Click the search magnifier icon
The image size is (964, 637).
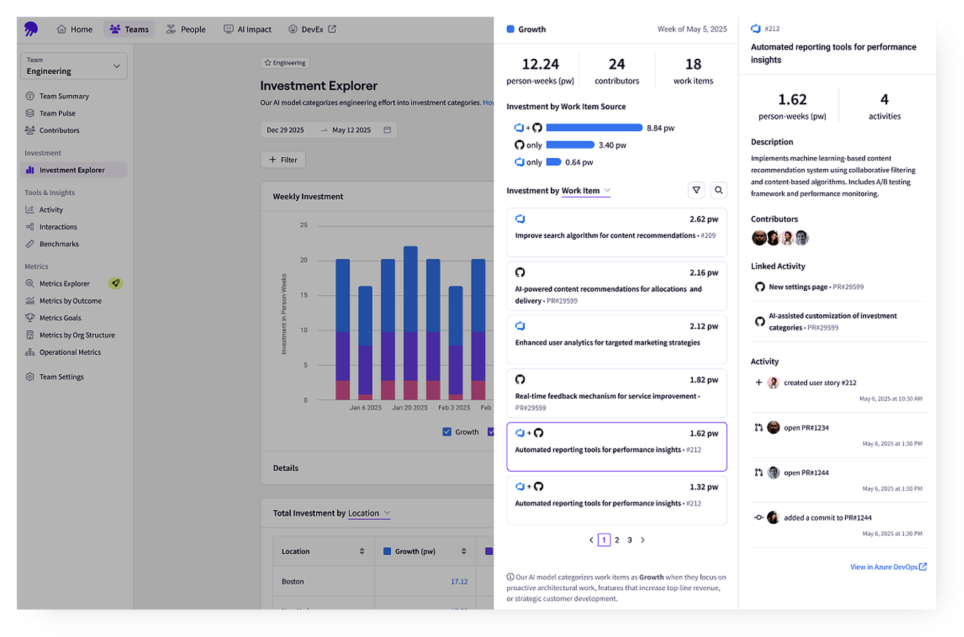pyautogui.click(x=719, y=190)
